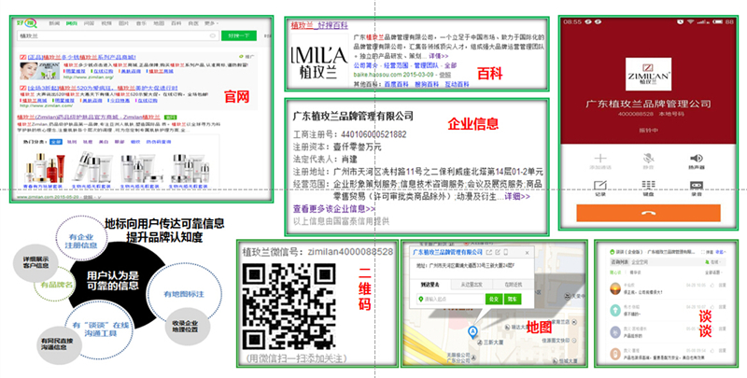Tap the mute microphone icon
Image resolution: width=747 pixels, height=378 pixels.
tap(648, 158)
